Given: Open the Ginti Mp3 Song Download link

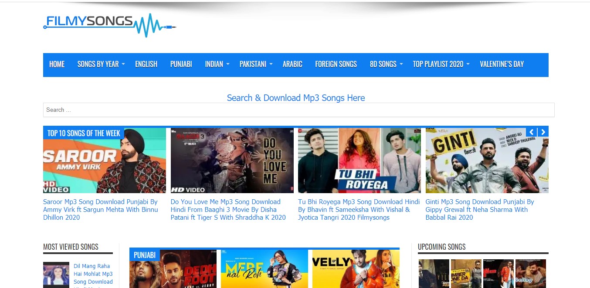Looking at the screenshot, I should click(x=480, y=210).
